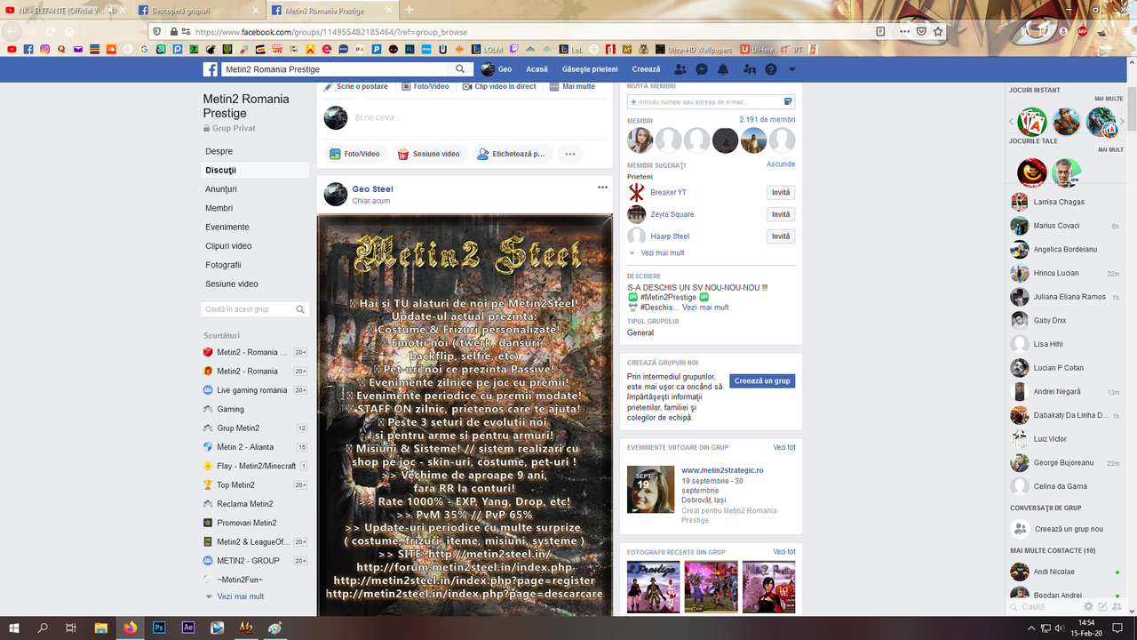Click the Foto/Video button below the composer

[354, 154]
